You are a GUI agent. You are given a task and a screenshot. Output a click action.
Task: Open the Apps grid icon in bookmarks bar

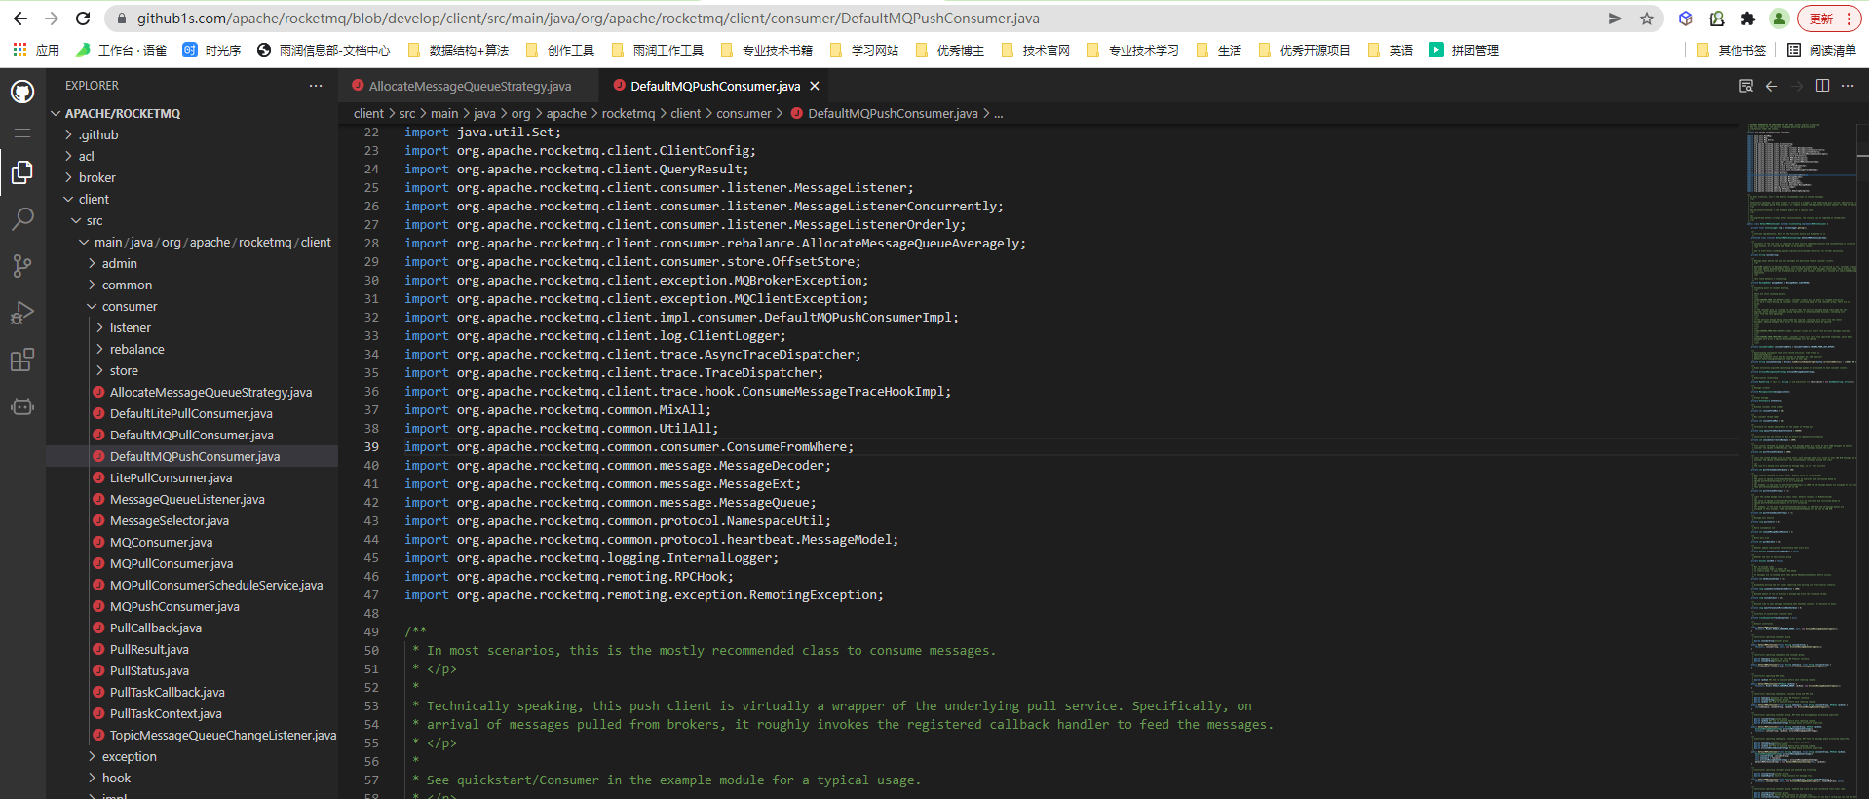(x=19, y=50)
